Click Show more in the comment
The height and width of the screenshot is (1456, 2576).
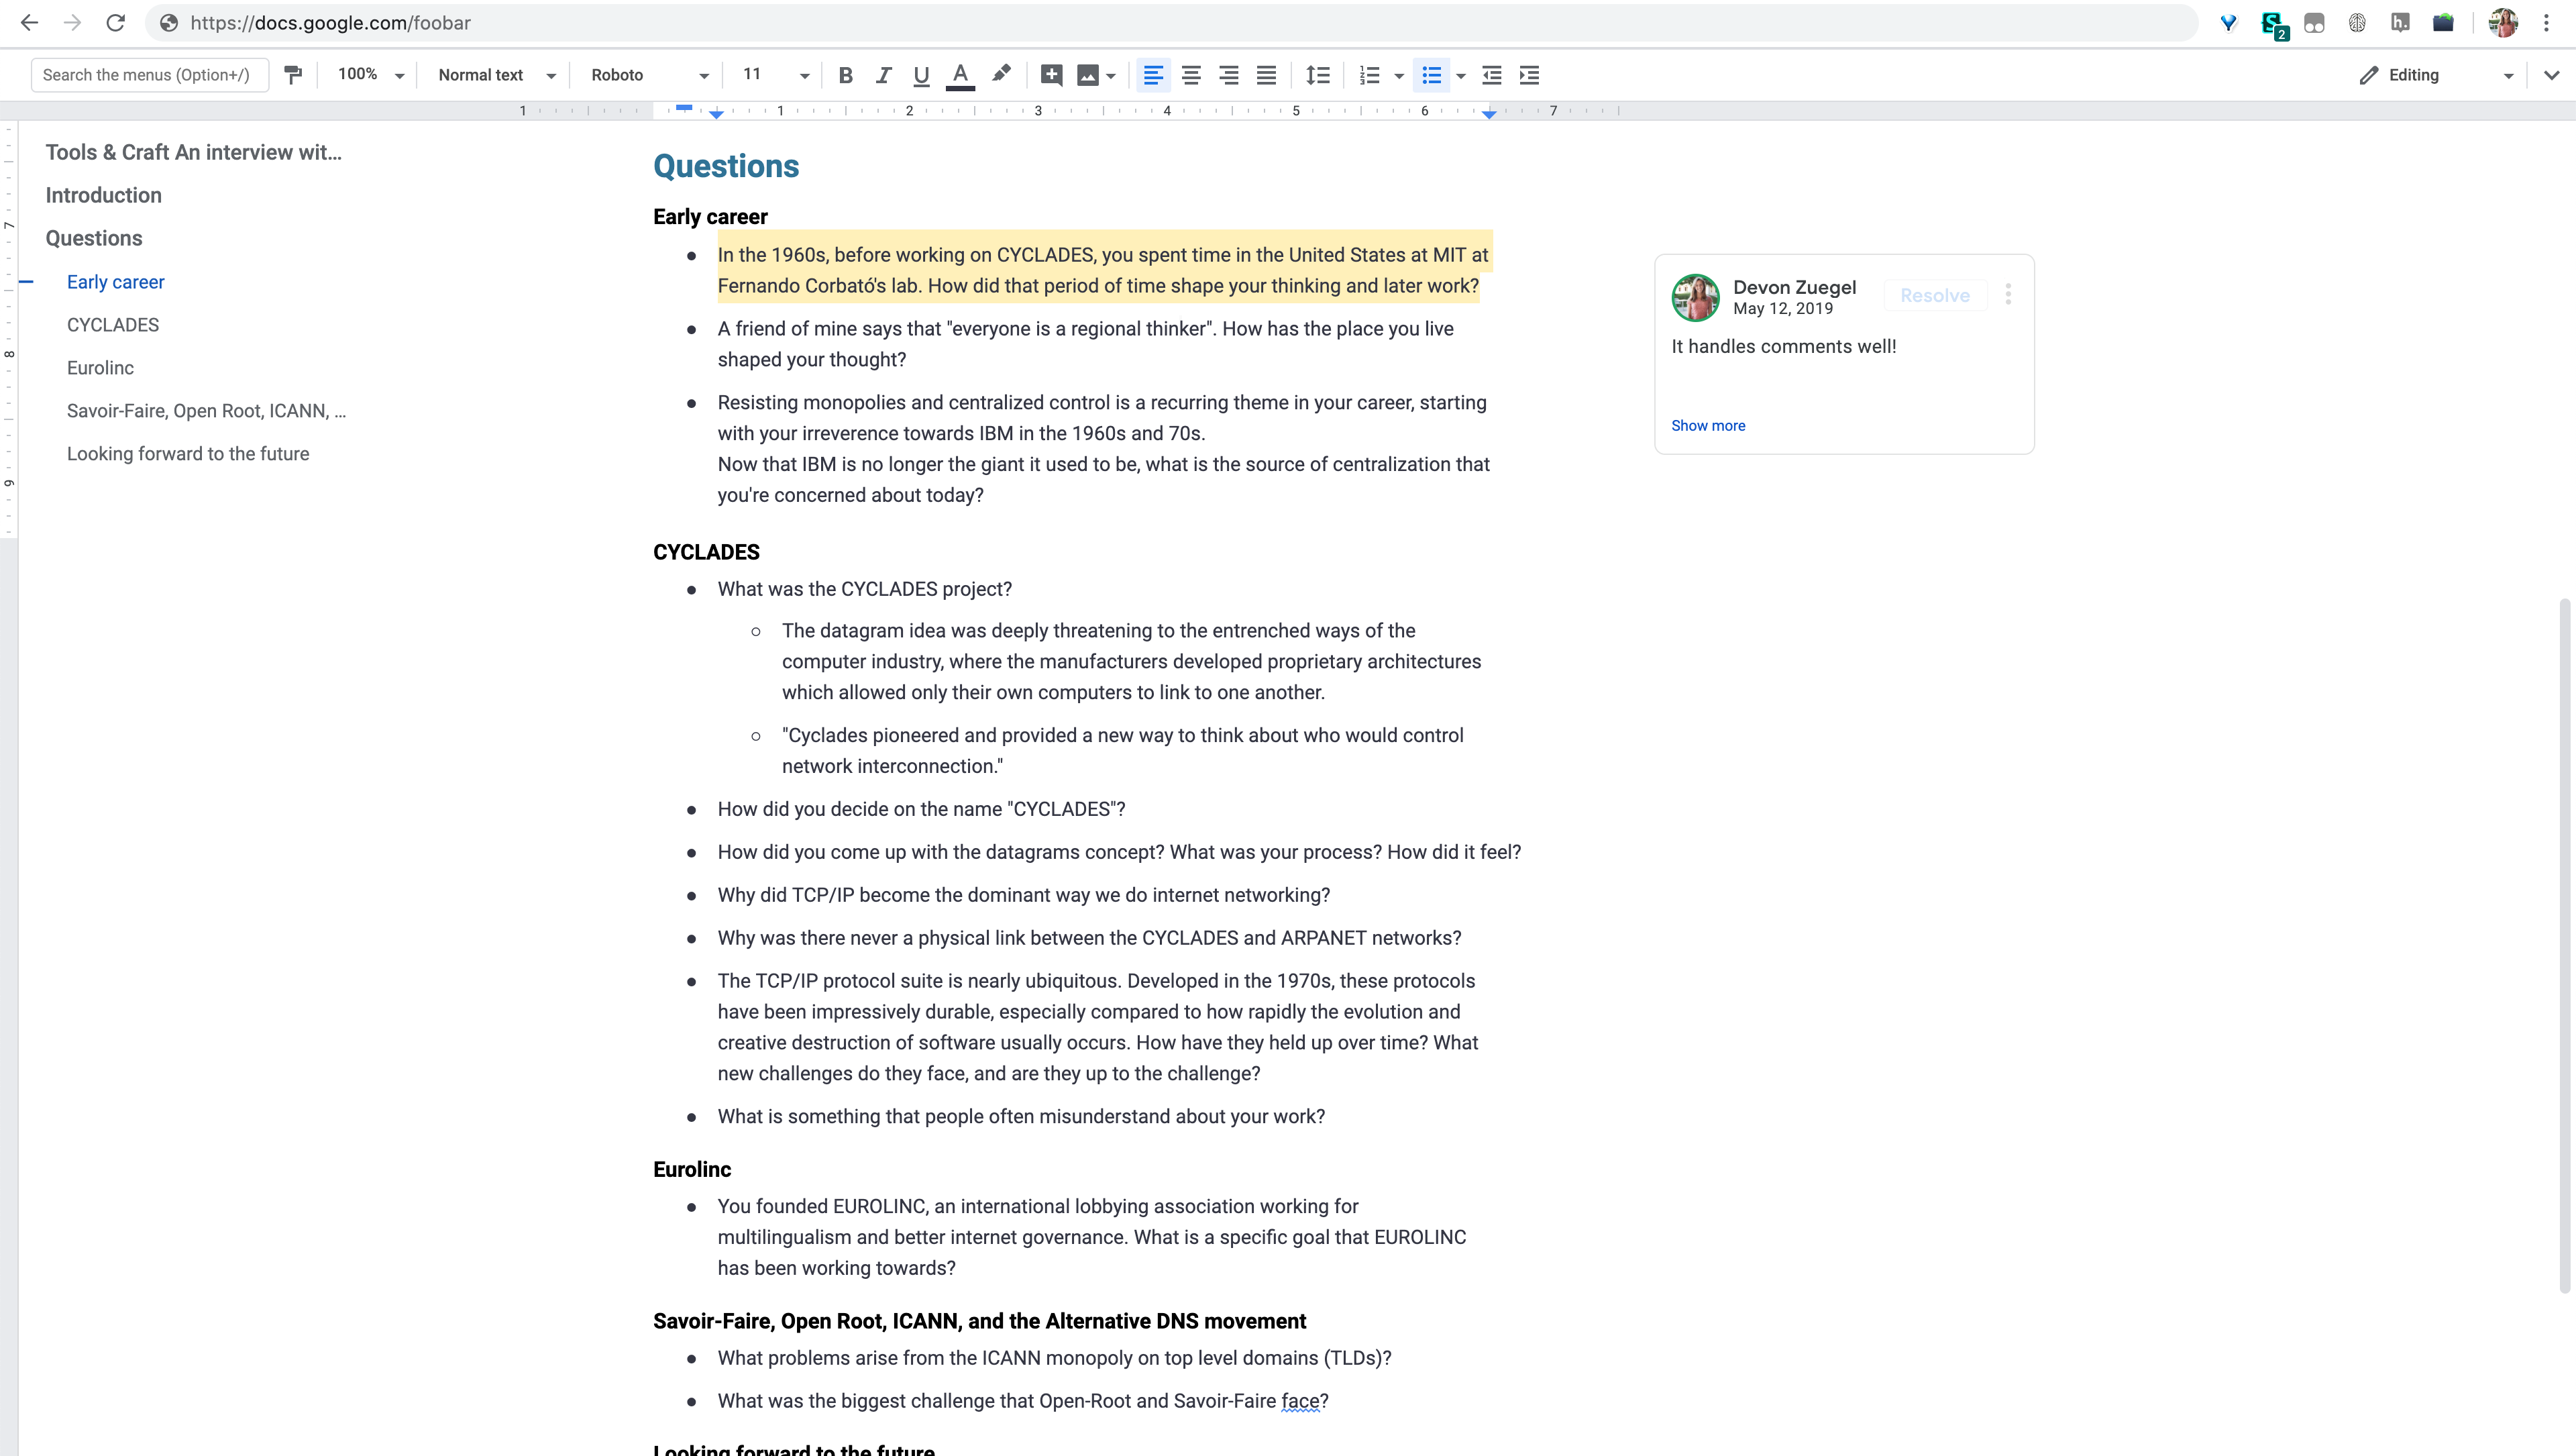tap(1708, 425)
